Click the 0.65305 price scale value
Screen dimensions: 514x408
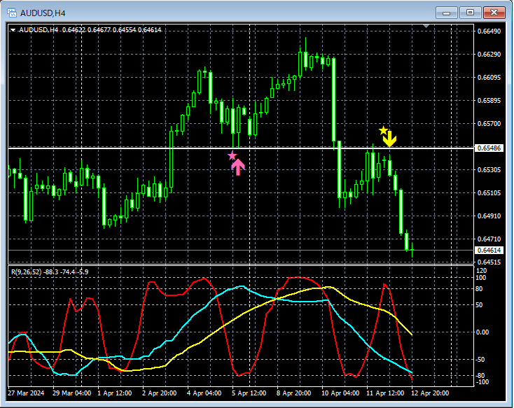tap(489, 170)
